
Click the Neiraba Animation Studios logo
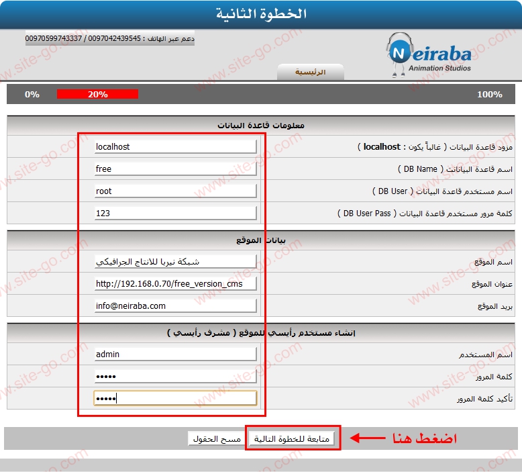[x=429, y=54]
